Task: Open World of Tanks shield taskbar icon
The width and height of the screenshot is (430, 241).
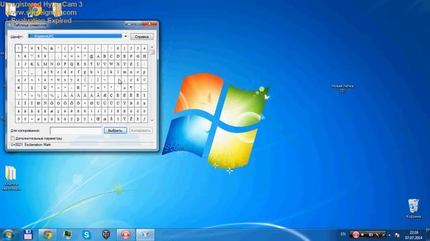Action: pos(106,234)
